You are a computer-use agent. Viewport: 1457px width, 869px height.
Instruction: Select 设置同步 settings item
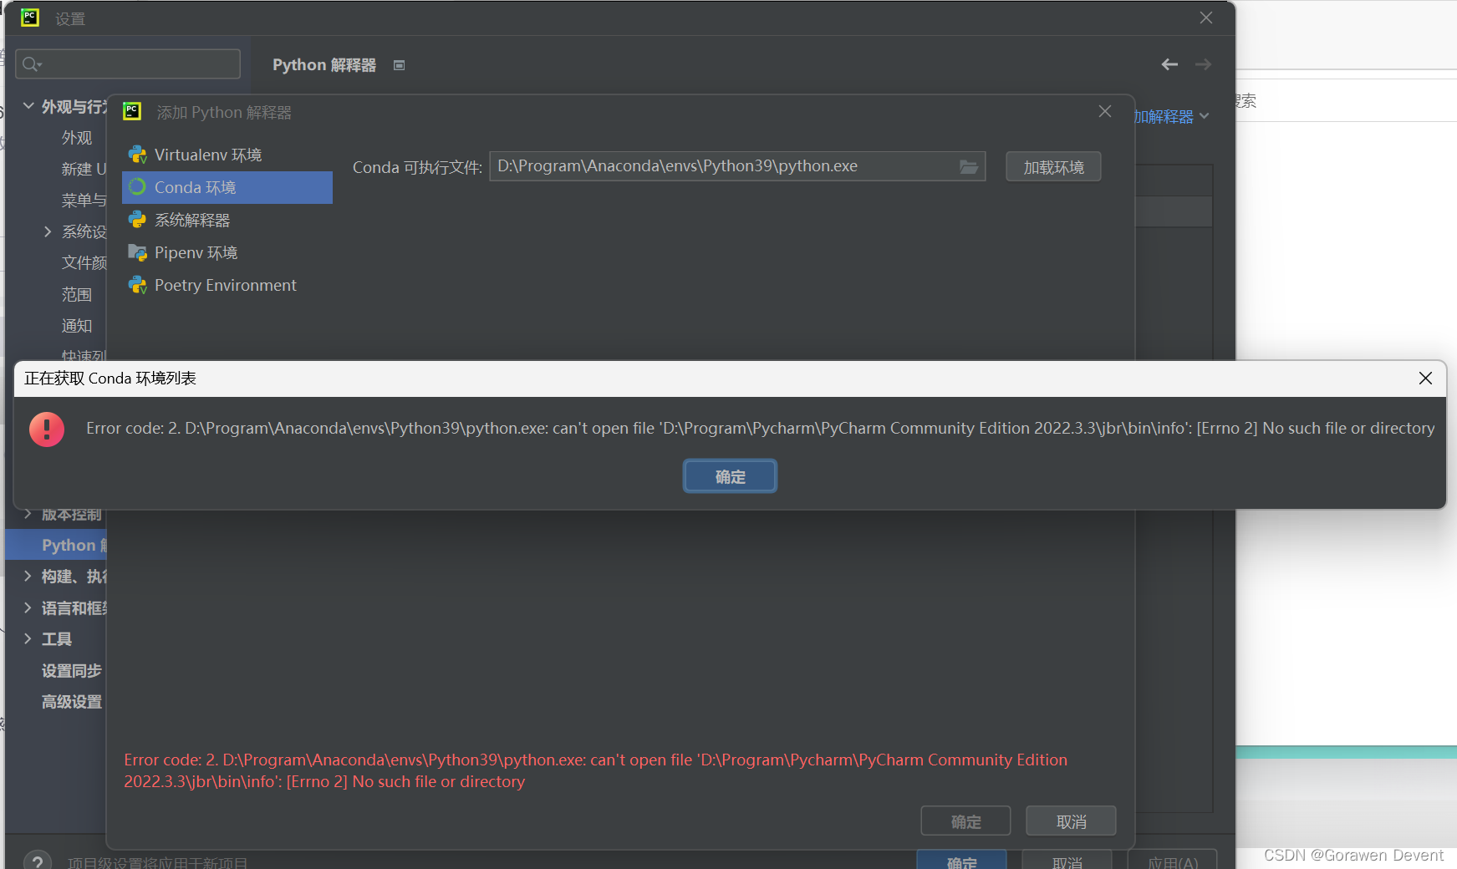[x=72, y=670]
